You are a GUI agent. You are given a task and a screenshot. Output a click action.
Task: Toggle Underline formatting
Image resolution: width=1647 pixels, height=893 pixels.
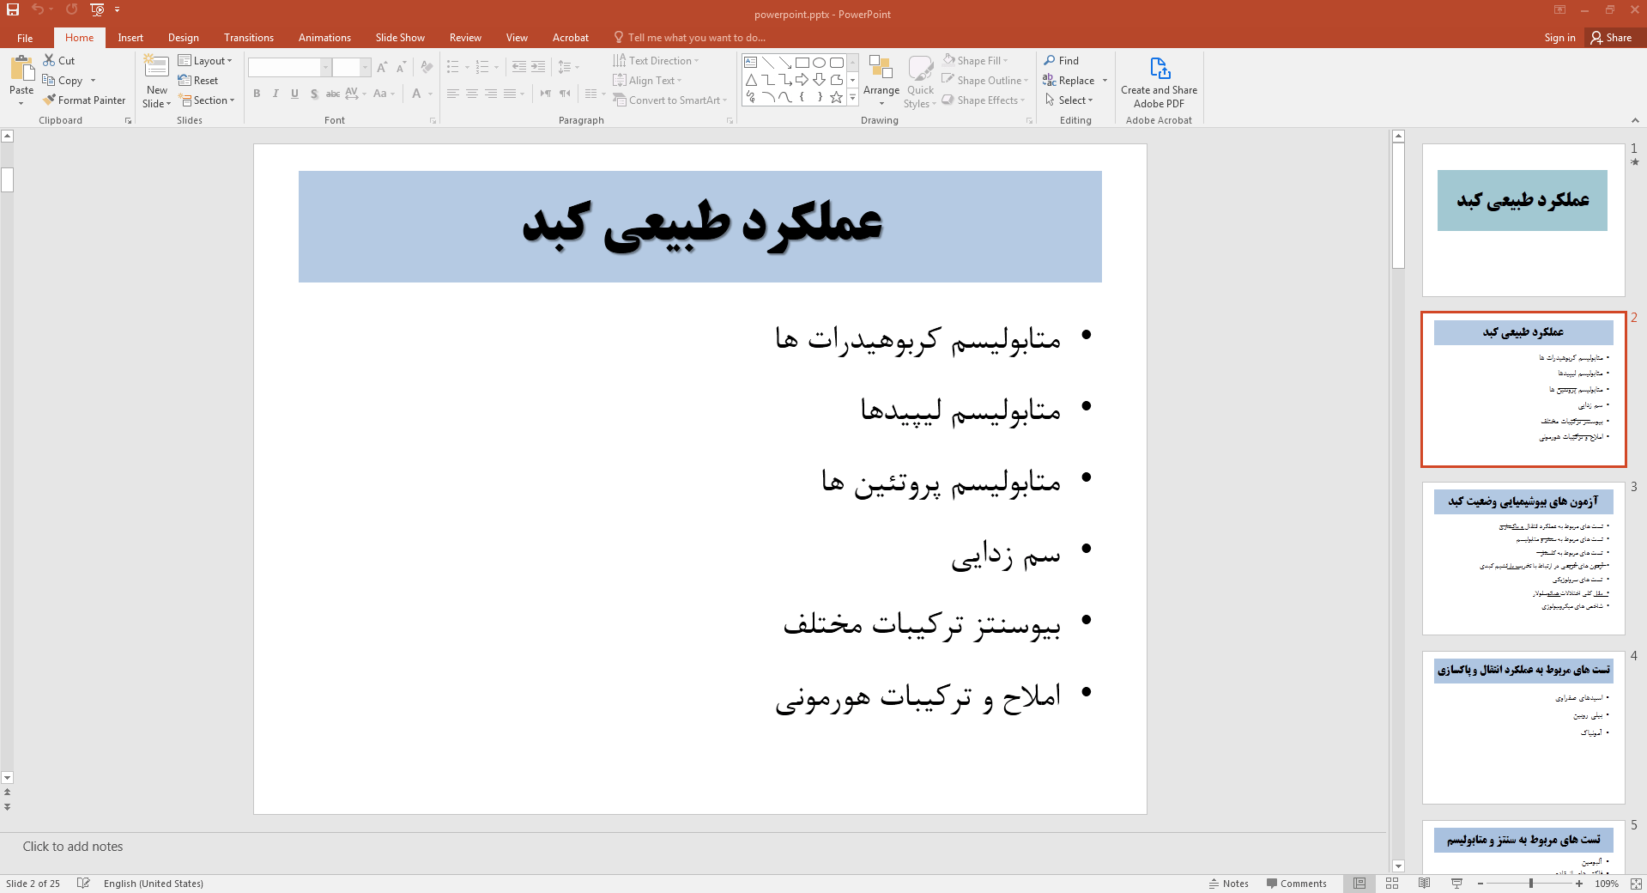[294, 94]
